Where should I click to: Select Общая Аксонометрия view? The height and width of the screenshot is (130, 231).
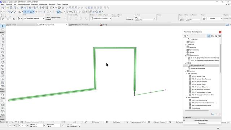pos(197,68)
